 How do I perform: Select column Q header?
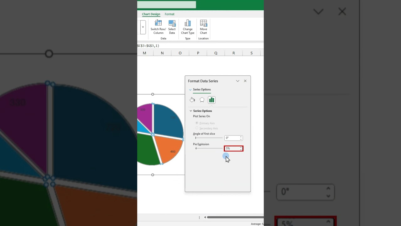pyautogui.click(x=216, y=53)
